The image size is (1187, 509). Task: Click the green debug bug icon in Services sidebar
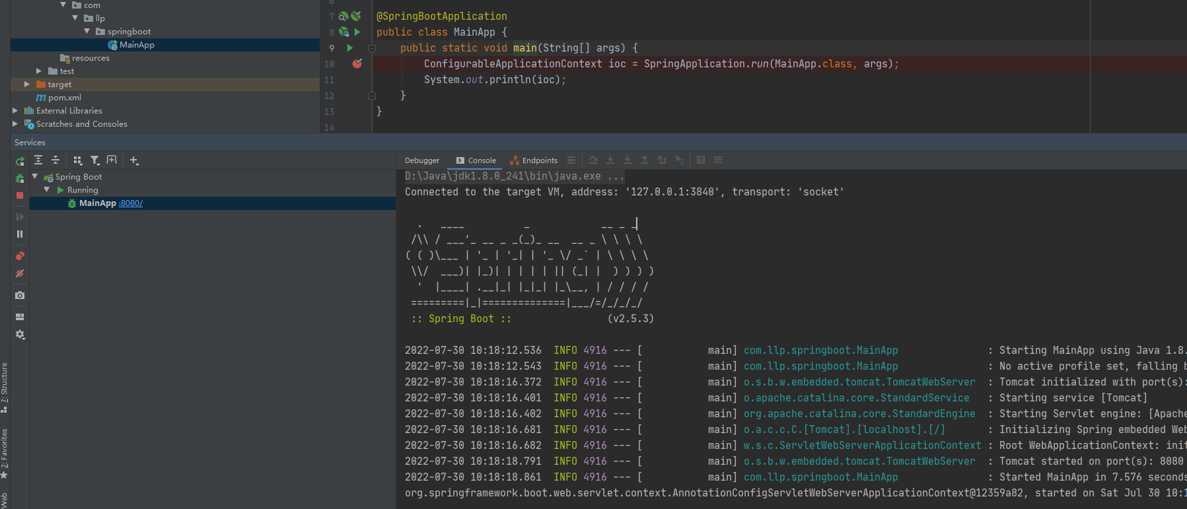point(20,178)
